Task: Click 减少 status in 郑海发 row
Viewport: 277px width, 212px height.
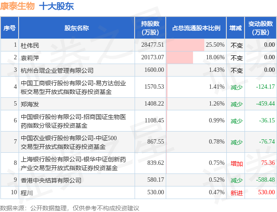Action: coord(237,104)
